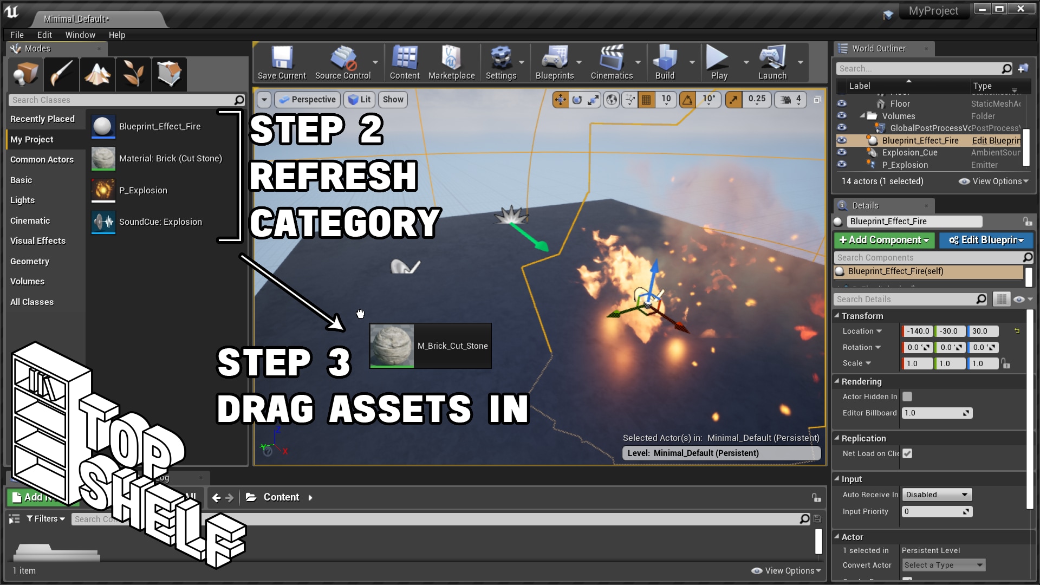Click Edit Blueprint link in outliner row
The image size is (1040, 585).
pos(996,140)
